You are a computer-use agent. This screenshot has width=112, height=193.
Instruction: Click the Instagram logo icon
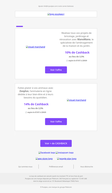click(65, 153)
